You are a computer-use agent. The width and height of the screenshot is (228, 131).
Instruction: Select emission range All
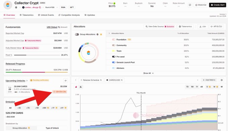[x=10, y=108]
